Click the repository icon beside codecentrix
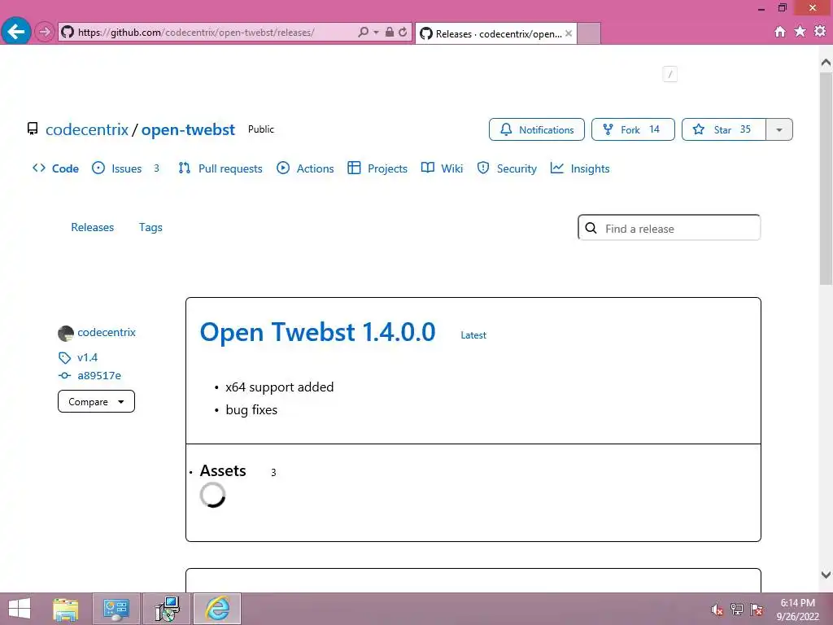This screenshot has width=833, height=625. coord(33,129)
